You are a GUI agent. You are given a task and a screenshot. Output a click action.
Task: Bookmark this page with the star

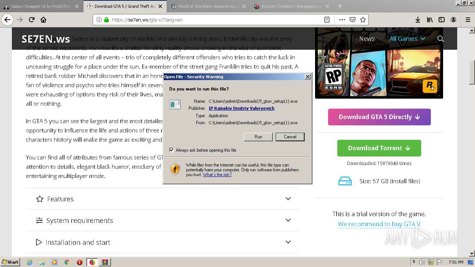tap(363, 20)
